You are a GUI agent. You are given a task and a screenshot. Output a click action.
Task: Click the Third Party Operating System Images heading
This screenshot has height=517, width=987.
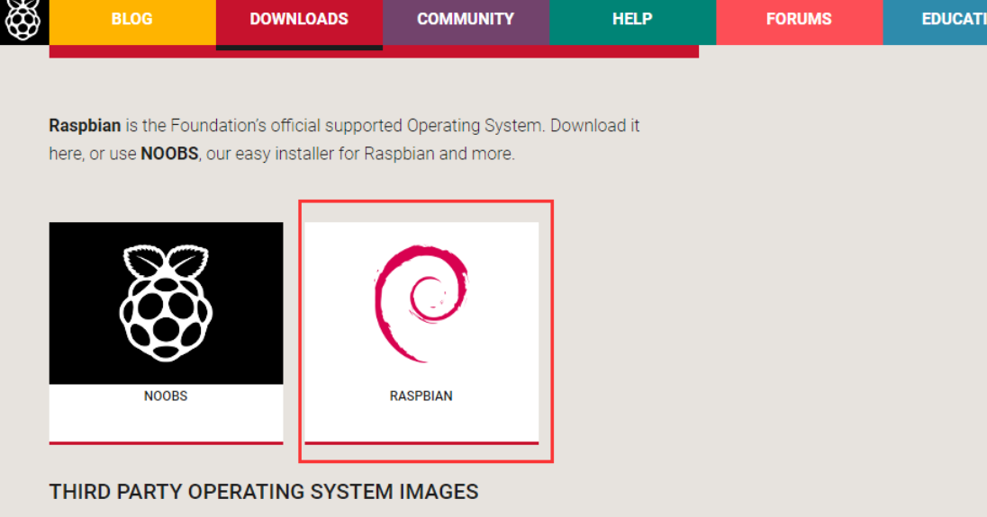point(264,491)
